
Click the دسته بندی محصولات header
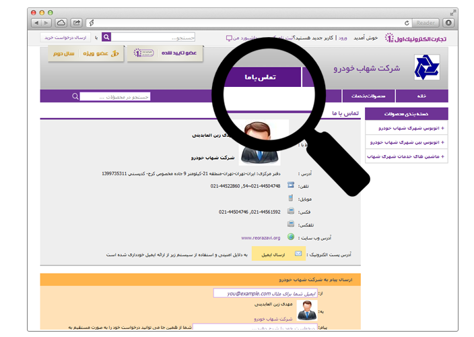[x=406, y=114]
